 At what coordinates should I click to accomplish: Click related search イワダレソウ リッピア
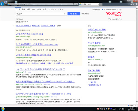point(48,26)
